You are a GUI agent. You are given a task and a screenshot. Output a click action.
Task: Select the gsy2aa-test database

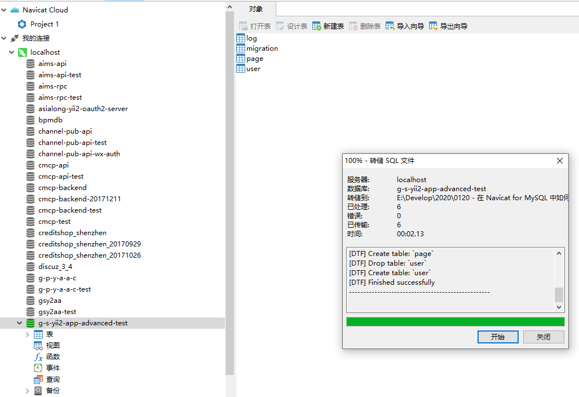tap(58, 312)
